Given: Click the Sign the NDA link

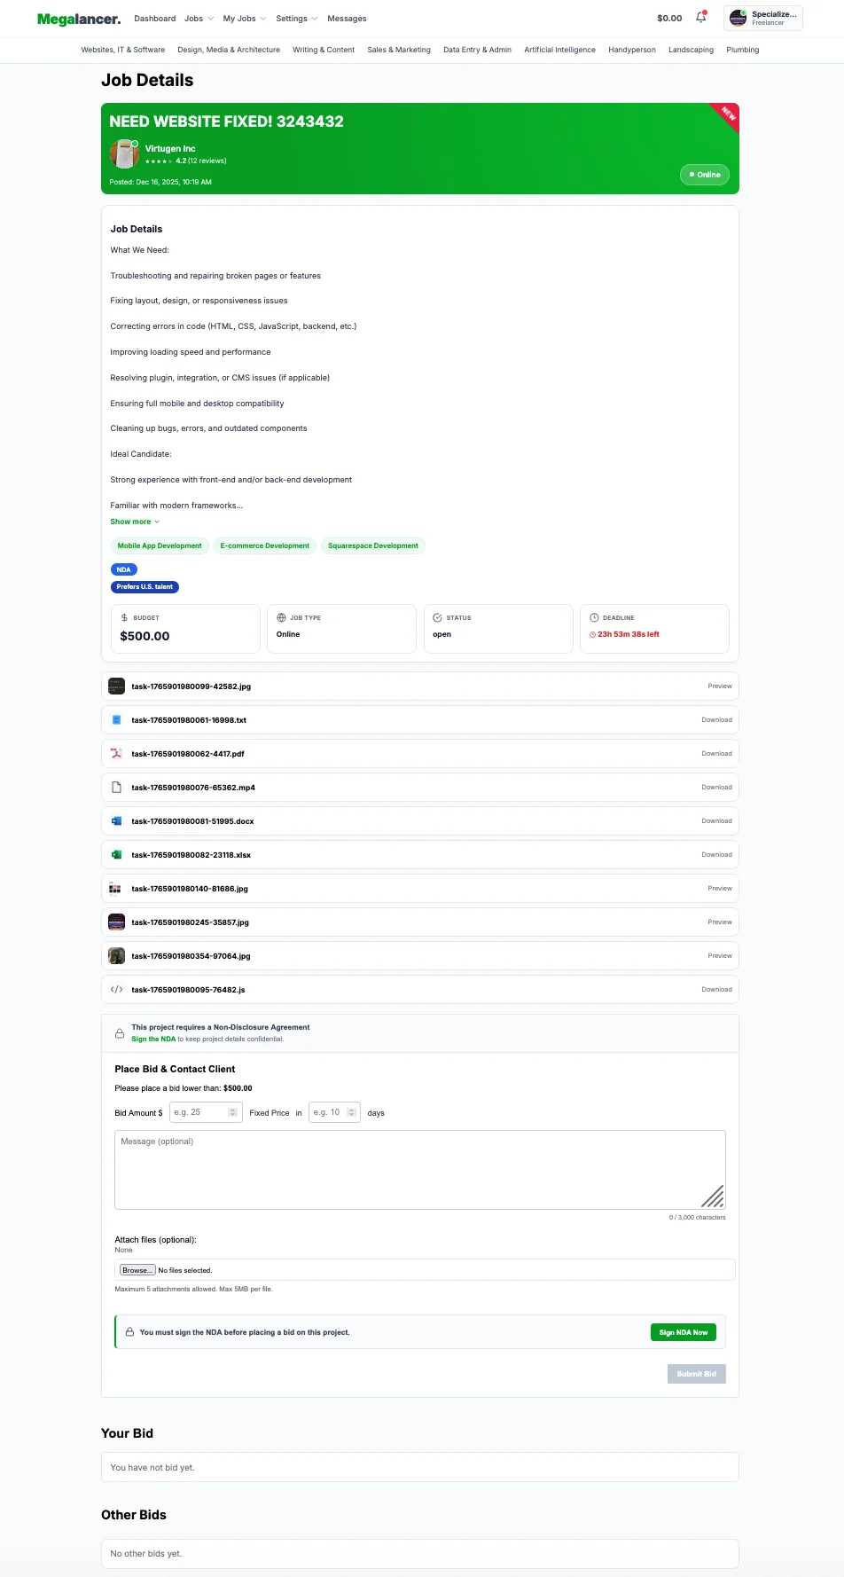Looking at the screenshot, I should [152, 1039].
